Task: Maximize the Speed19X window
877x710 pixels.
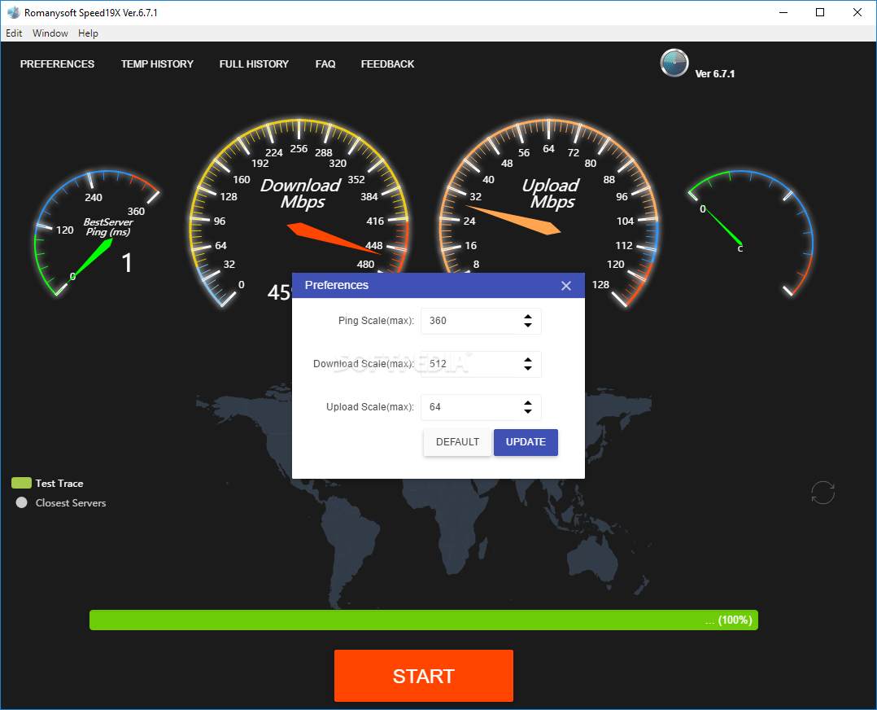Action: coord(820,12)
